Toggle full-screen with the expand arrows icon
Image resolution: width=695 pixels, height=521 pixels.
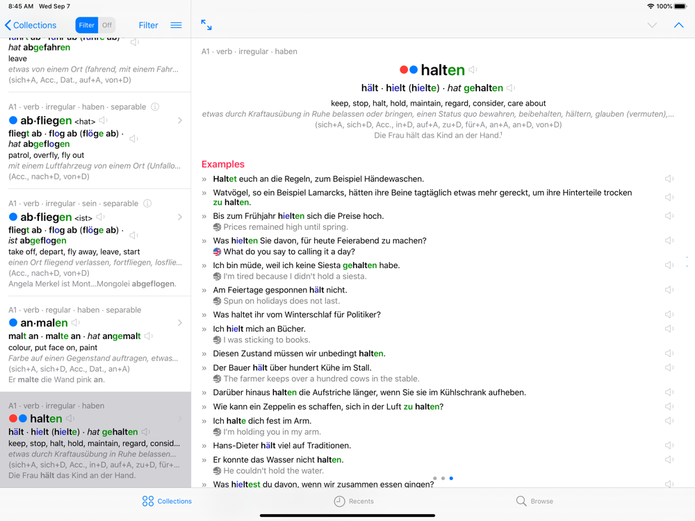click(206, 25)
